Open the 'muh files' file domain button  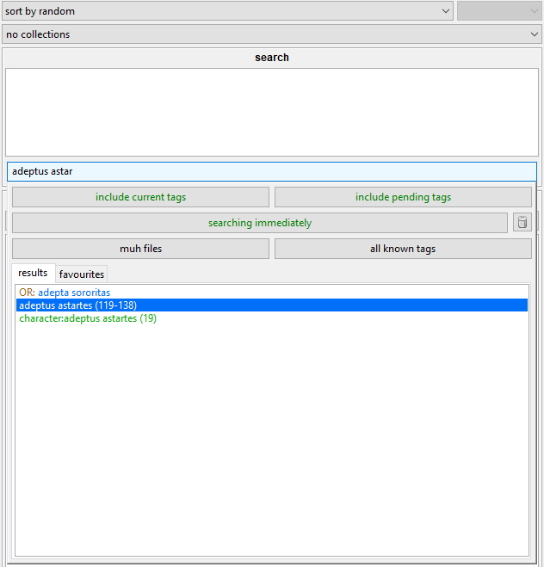coord(140,249)
